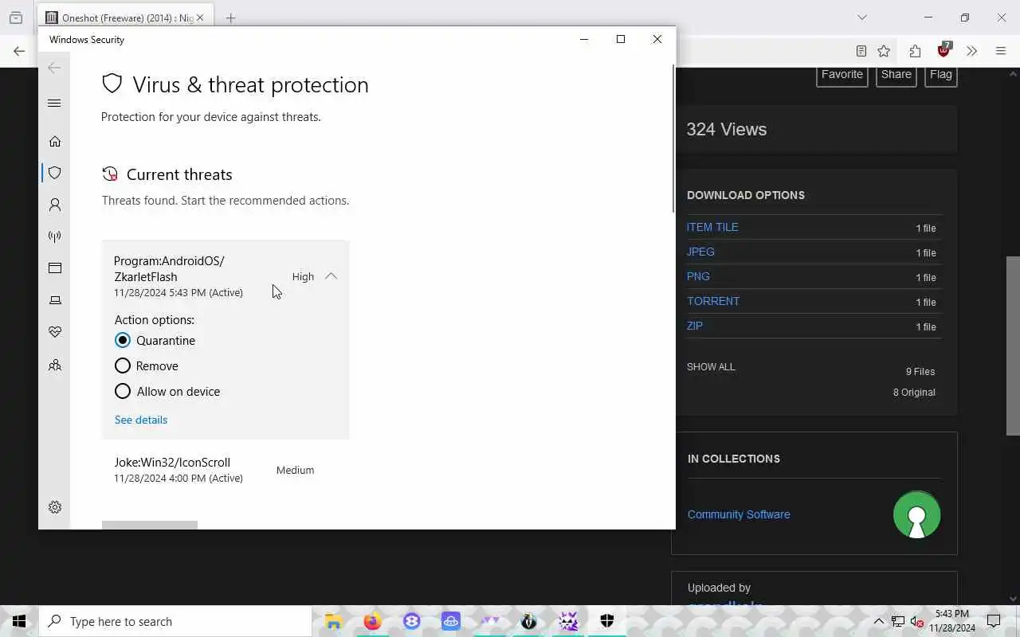Viewport: 1020px width, 637px height.
Task: Click the browser page scrollbar
Action: pos(1013,346)
